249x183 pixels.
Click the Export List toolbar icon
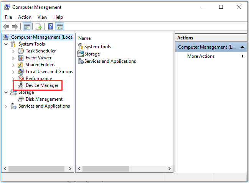coord(38,26)
